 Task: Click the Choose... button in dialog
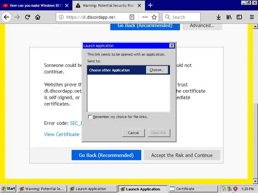coord(157,70)
